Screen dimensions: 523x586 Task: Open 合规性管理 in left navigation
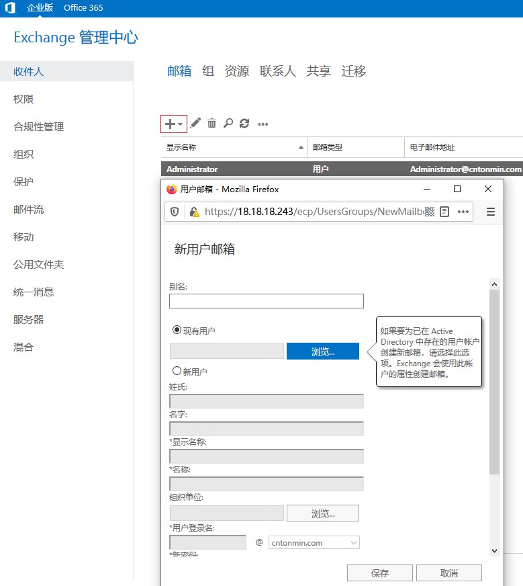coord(38,127)
